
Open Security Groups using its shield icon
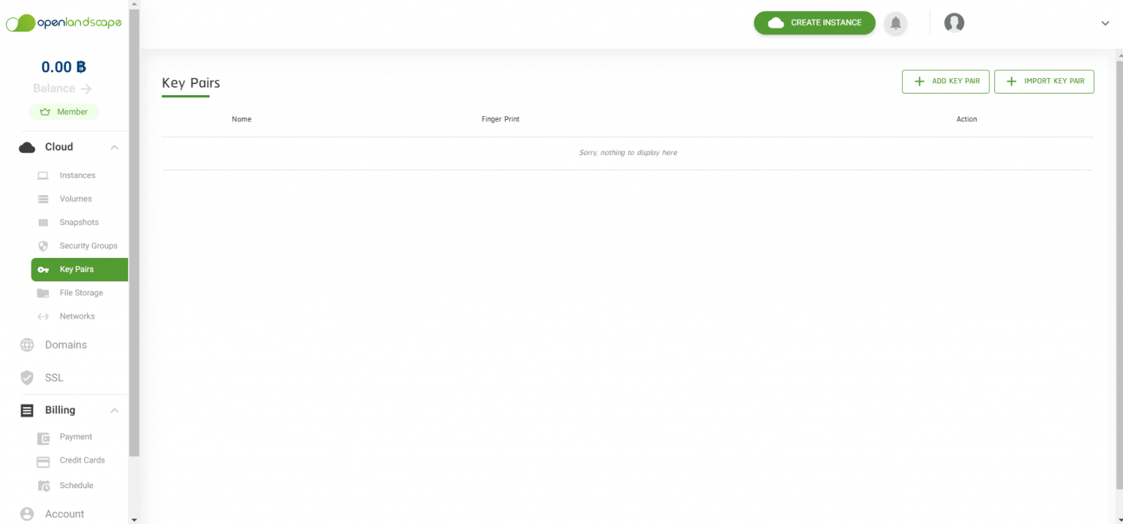(x=44, y=245)
